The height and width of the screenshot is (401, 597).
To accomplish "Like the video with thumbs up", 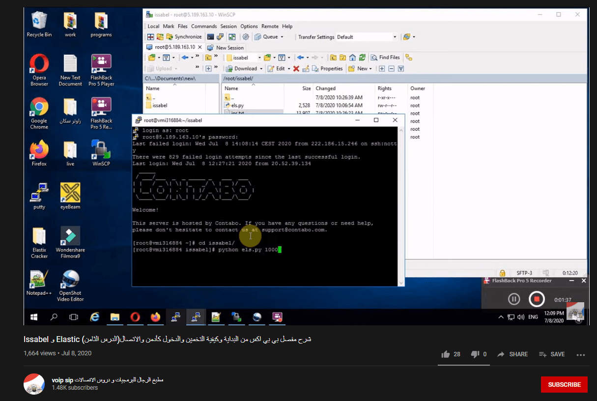I will (446, 354).
